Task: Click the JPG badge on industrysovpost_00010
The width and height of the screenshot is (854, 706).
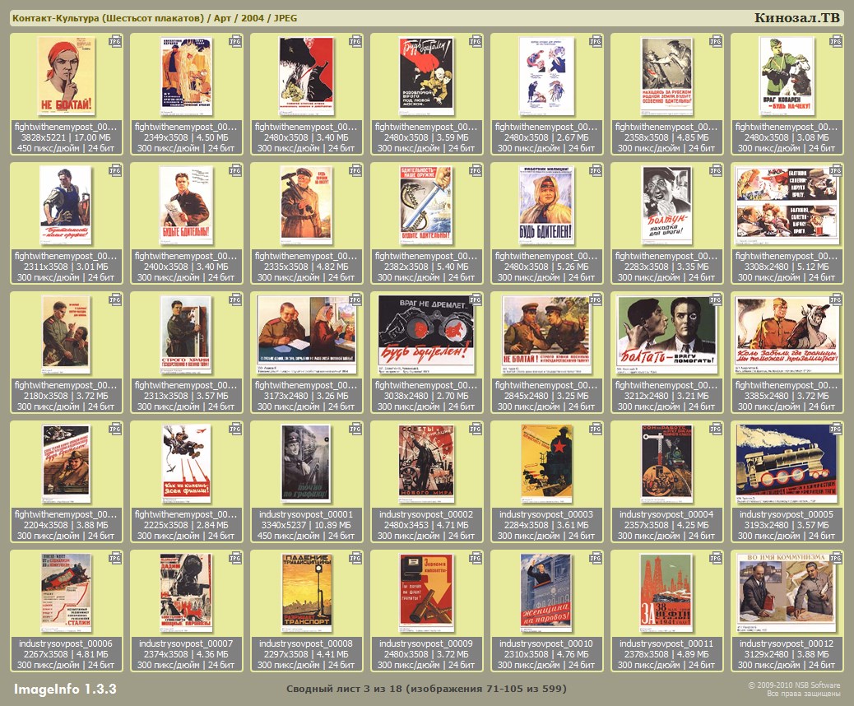Action: tap(596, 559)
